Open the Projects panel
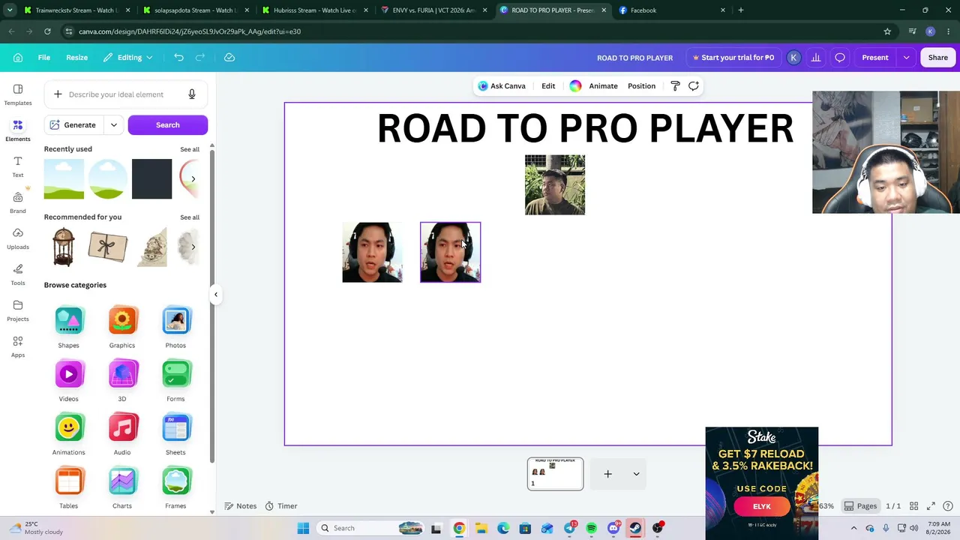 (18, 310)
